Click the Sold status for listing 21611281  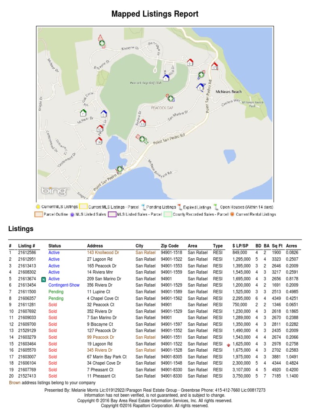(52, 305)
